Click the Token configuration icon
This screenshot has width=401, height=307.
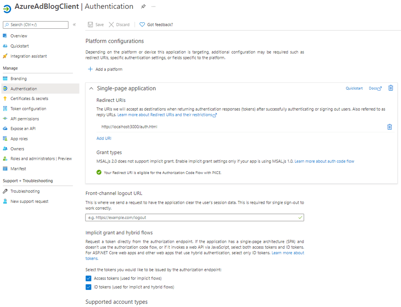[x=5, y=108]
